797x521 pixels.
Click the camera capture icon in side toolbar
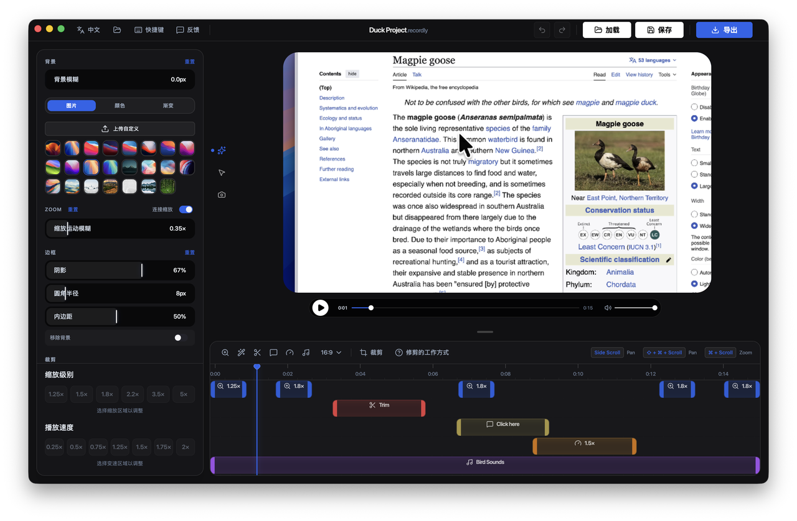point(221,195)
